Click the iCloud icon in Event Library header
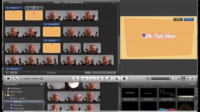The image size is (200, 112). pos(42,84)
